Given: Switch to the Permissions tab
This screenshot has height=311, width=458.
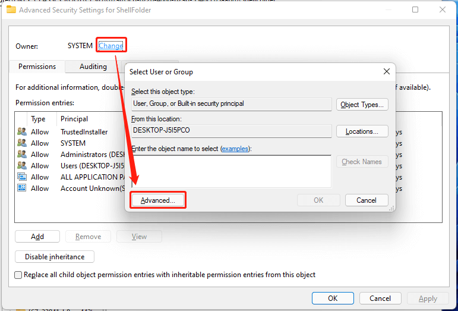Looking at the screenshot, I should point(37,67).
